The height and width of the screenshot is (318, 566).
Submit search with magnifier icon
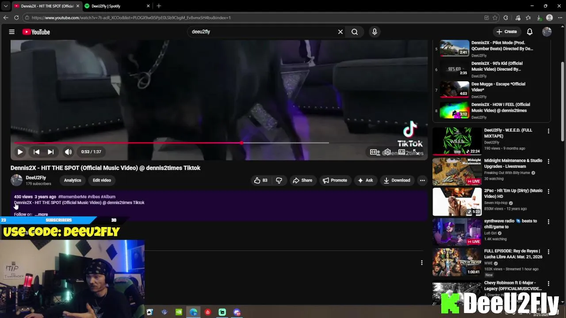tap(355, 32)
